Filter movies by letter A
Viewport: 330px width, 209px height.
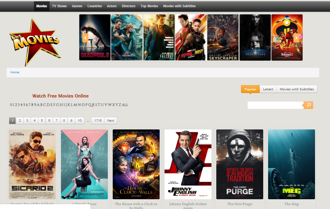pyautogui.click(x=38, y=105)
